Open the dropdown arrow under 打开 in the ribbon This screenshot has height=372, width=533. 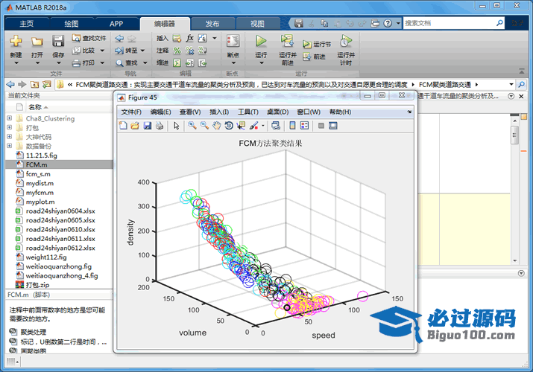pos(37,63)
